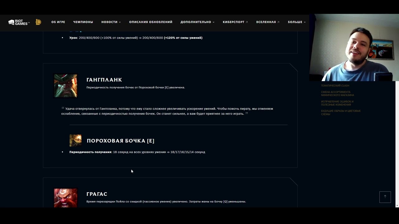Jump to БУДУЩИЕ ОБРАЗЫ И ЦВЕТОВЫЕ СХЕМЫ
399x224 pixels.
(x=341, y=113)
